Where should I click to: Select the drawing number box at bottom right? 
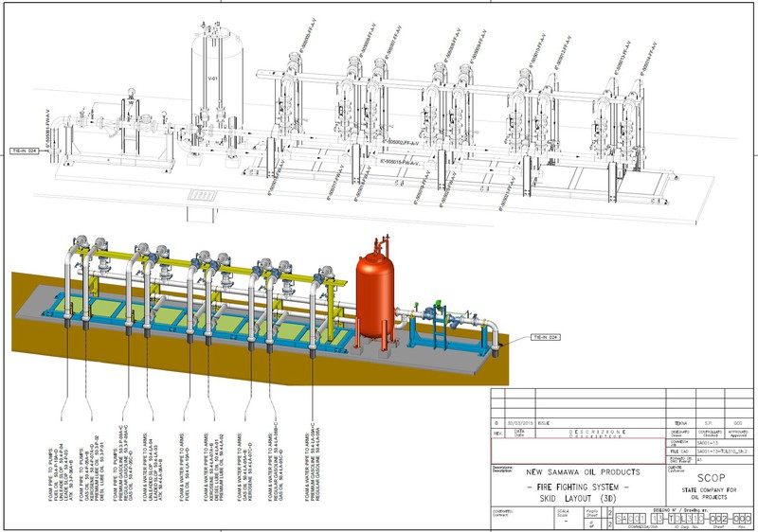pyautogui.click(x=682, y=519)
